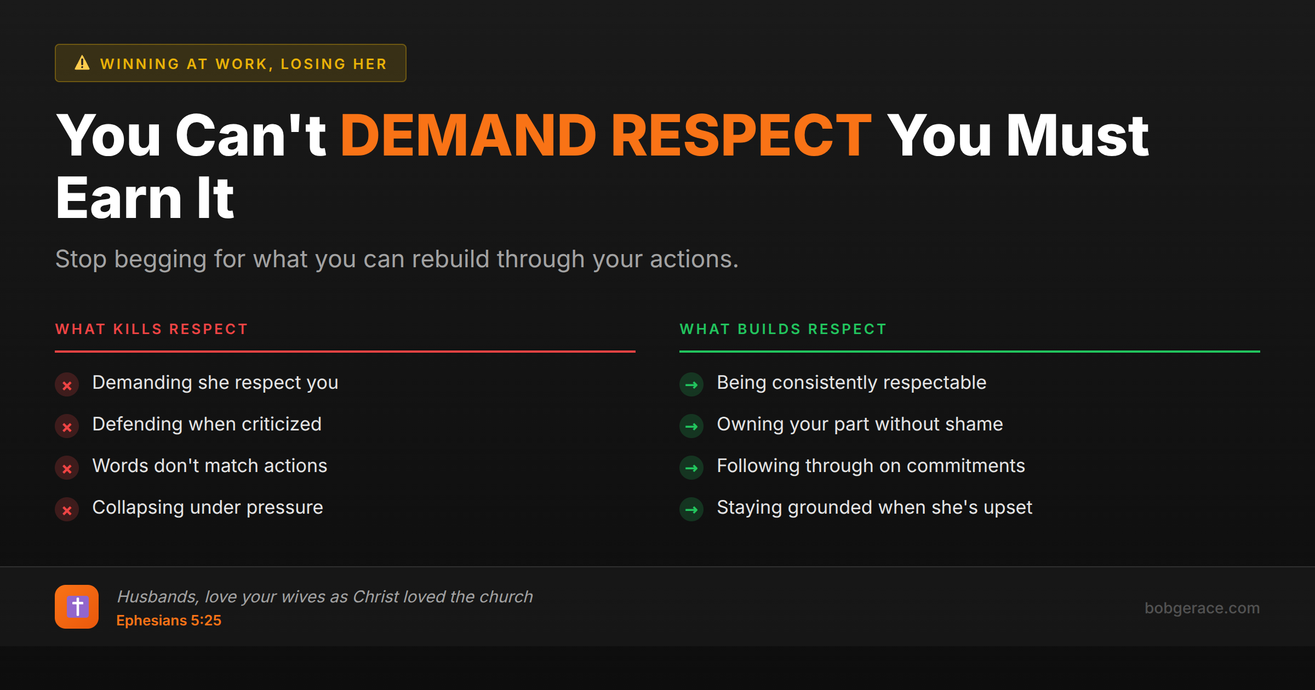
Task: Click the "You Must" headline words
Action: [1018, 135]
